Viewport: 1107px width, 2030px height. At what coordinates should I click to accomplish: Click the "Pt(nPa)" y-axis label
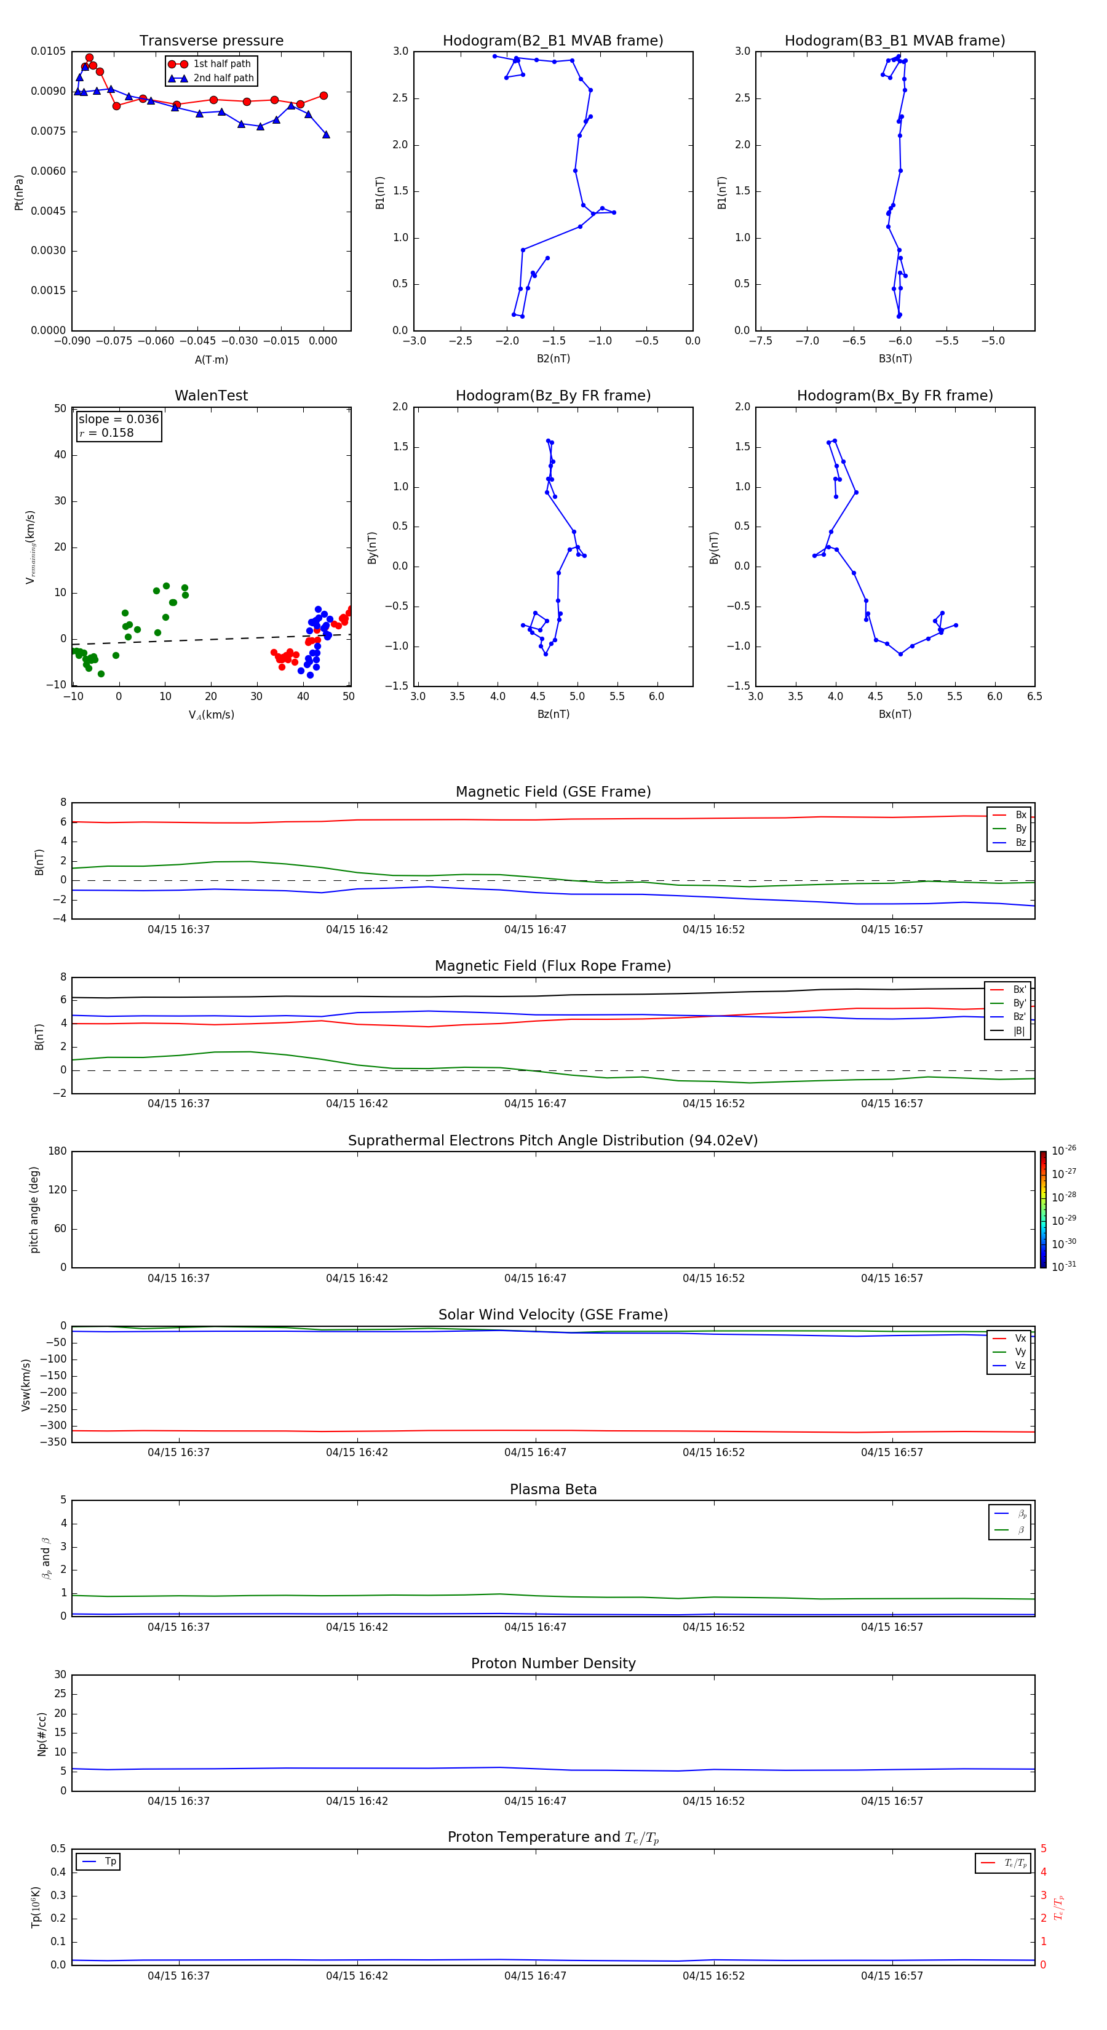click(19, 191)
